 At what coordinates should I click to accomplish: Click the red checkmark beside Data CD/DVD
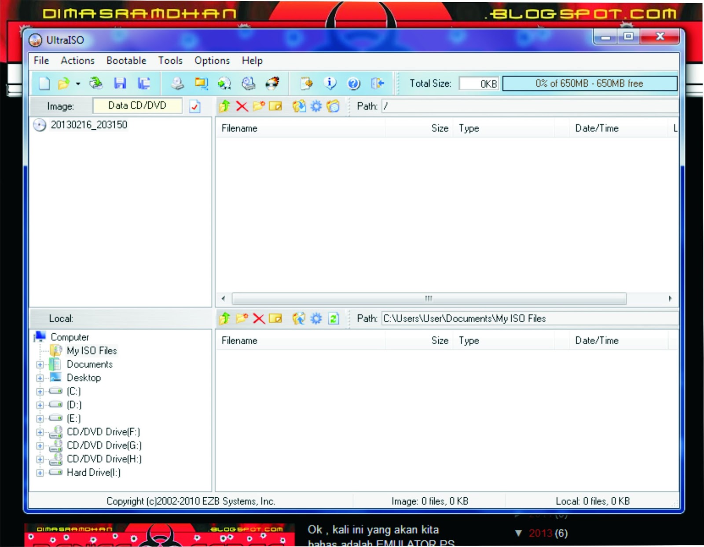[x=195, y=106]
